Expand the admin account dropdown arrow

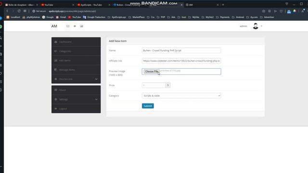(x=261, y=26)
